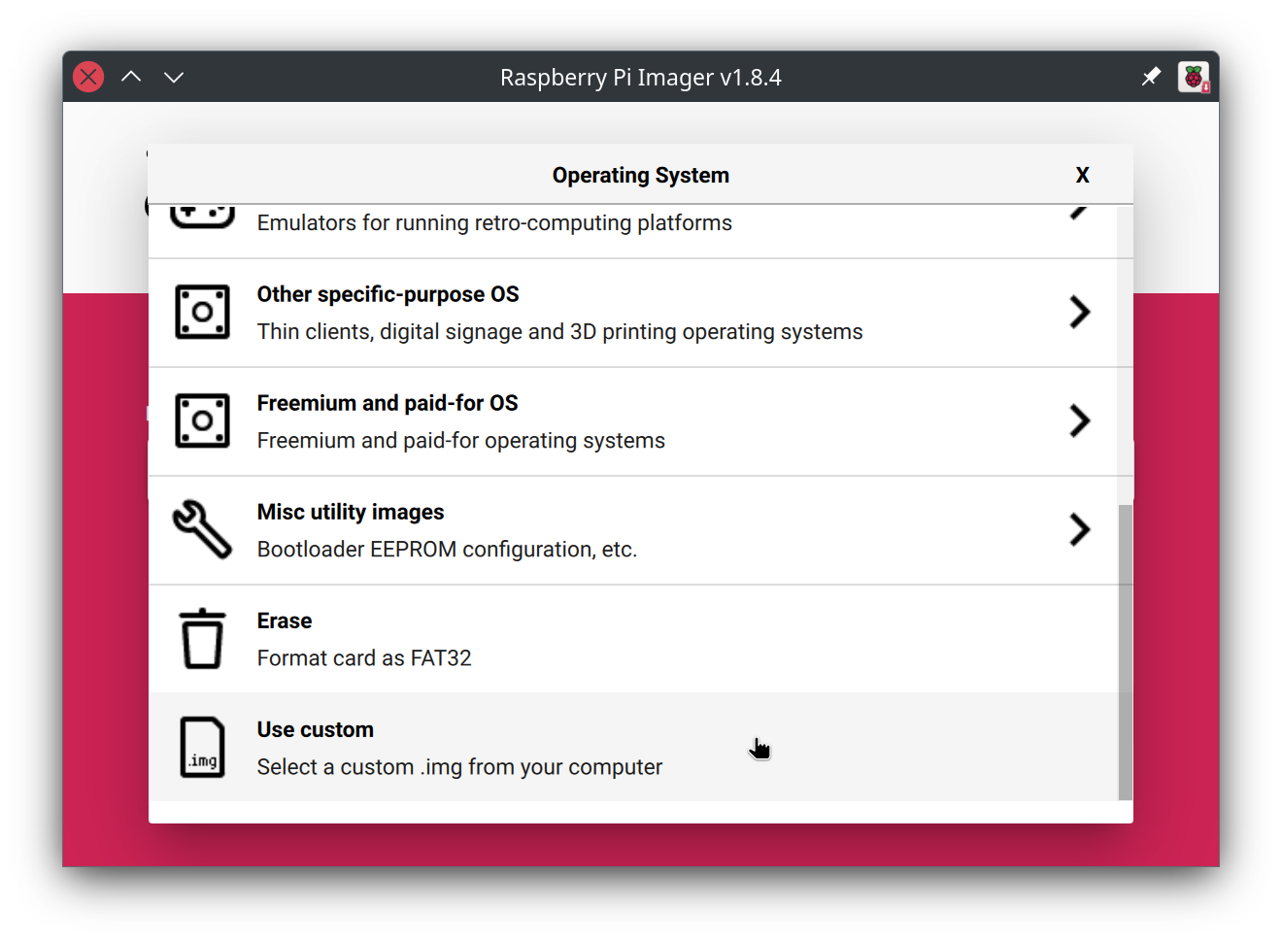1282x940 pixels.
Task: Click the Other specific-purpose OS board icon
Action: tap(202, 312)
